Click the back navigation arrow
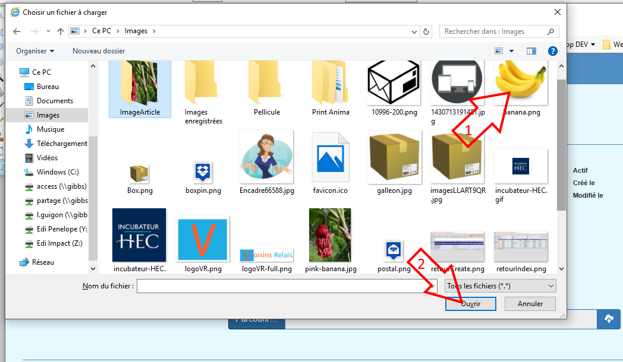 click(17, 31)
